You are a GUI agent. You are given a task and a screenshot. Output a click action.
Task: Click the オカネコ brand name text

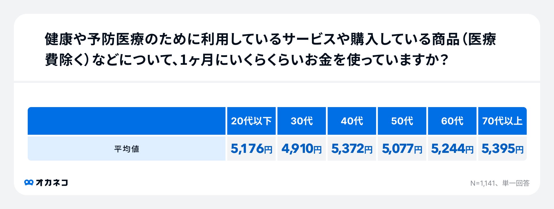(52, 183)
